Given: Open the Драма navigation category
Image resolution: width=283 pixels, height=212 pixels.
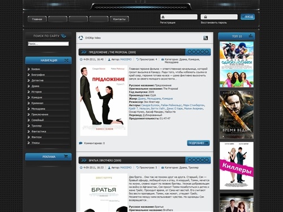Looking at the screenshot, I should pyautogui.click(x=35, y=86).
